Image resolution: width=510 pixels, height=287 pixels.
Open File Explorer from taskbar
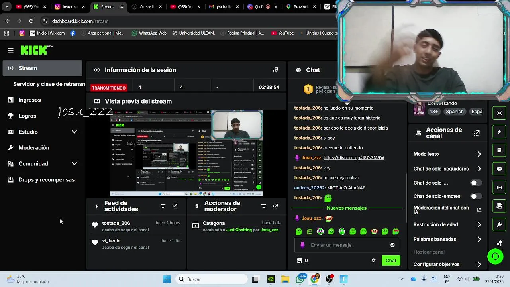[x=285, y=279]
